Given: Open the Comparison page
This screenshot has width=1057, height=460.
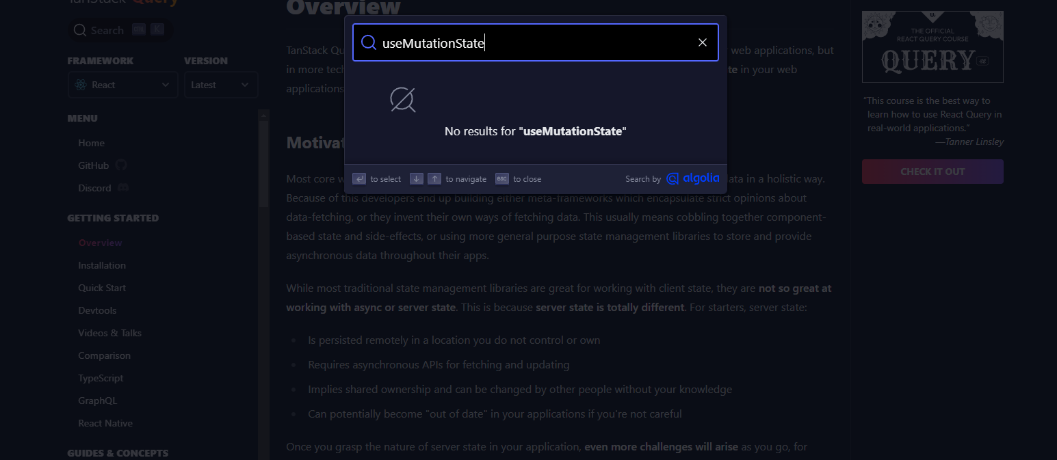Looking at the screenshot, I should [x=104, y=355].
